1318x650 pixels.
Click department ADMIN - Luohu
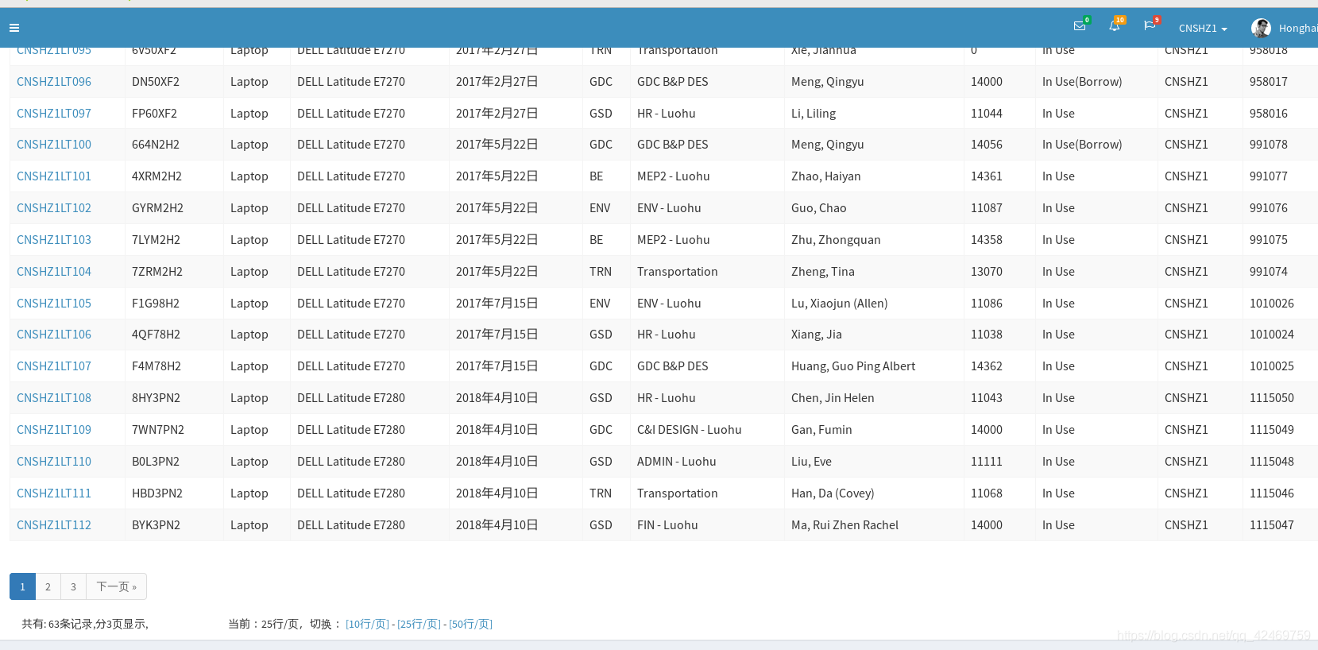pos(677,462)
